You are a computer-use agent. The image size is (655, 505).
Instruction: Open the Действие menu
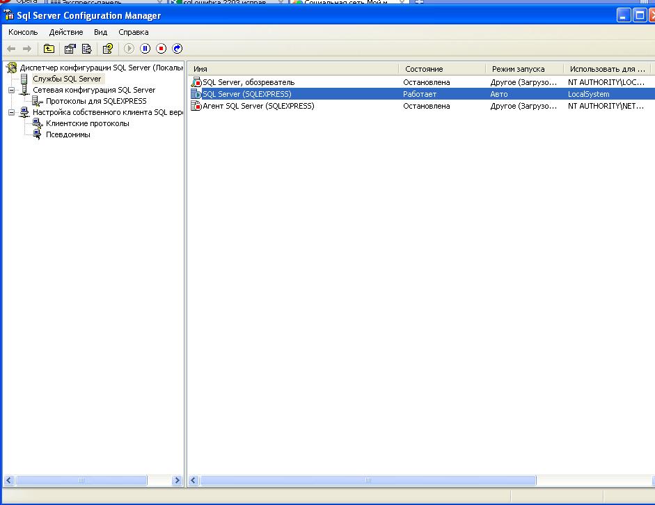[66, 32]
